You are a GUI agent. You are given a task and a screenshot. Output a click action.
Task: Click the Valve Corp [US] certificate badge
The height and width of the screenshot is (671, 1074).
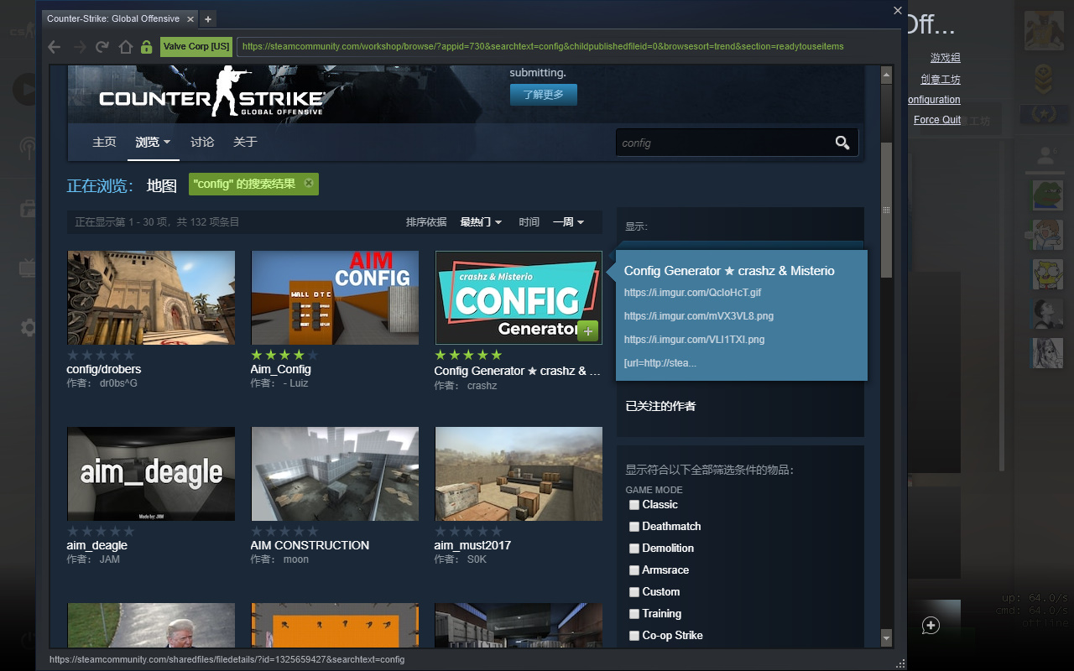point(196,47)
